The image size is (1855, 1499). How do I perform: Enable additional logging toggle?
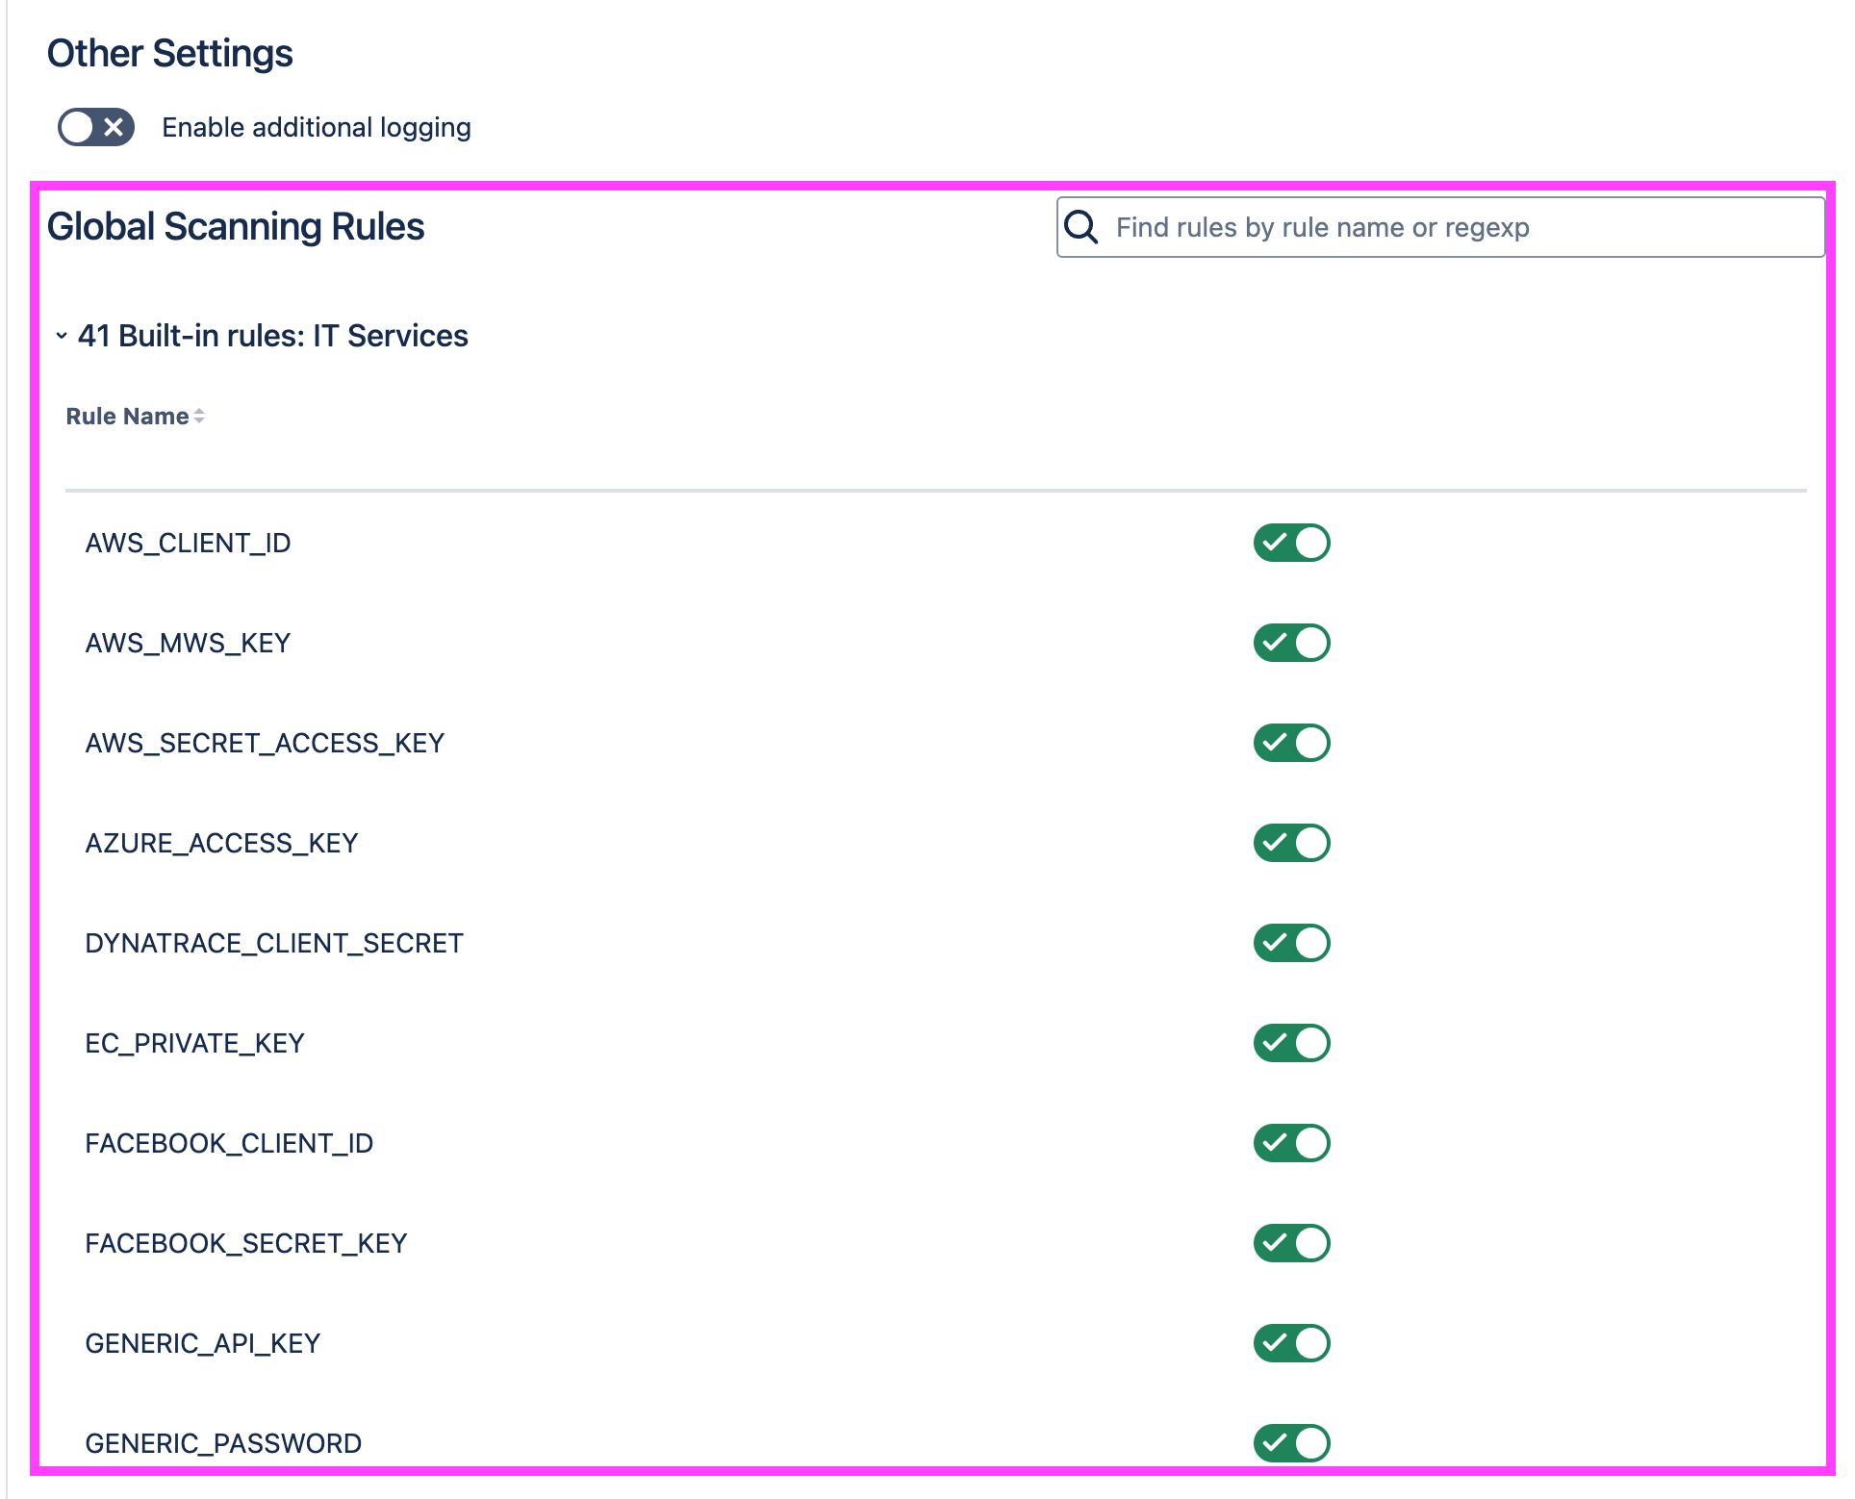click(96, 127)
